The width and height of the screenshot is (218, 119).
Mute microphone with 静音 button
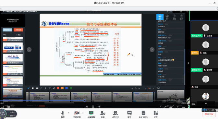point(63,114)
